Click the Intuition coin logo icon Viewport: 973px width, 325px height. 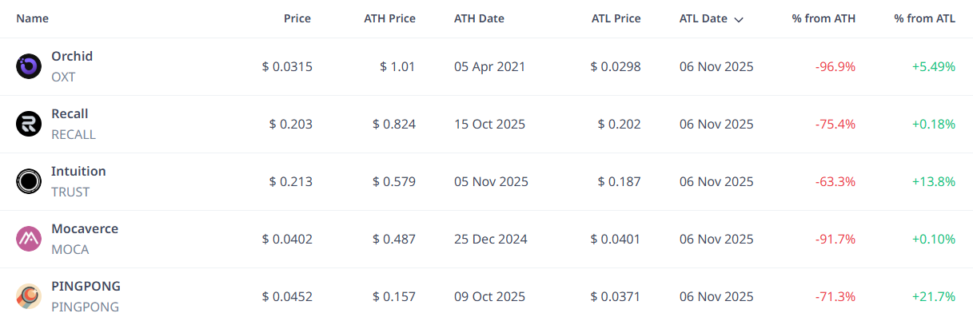[29, 181]
